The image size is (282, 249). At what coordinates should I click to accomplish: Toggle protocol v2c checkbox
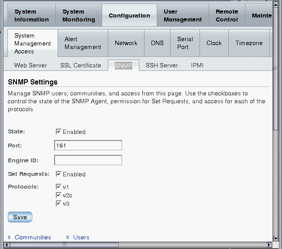pos(58,195)
